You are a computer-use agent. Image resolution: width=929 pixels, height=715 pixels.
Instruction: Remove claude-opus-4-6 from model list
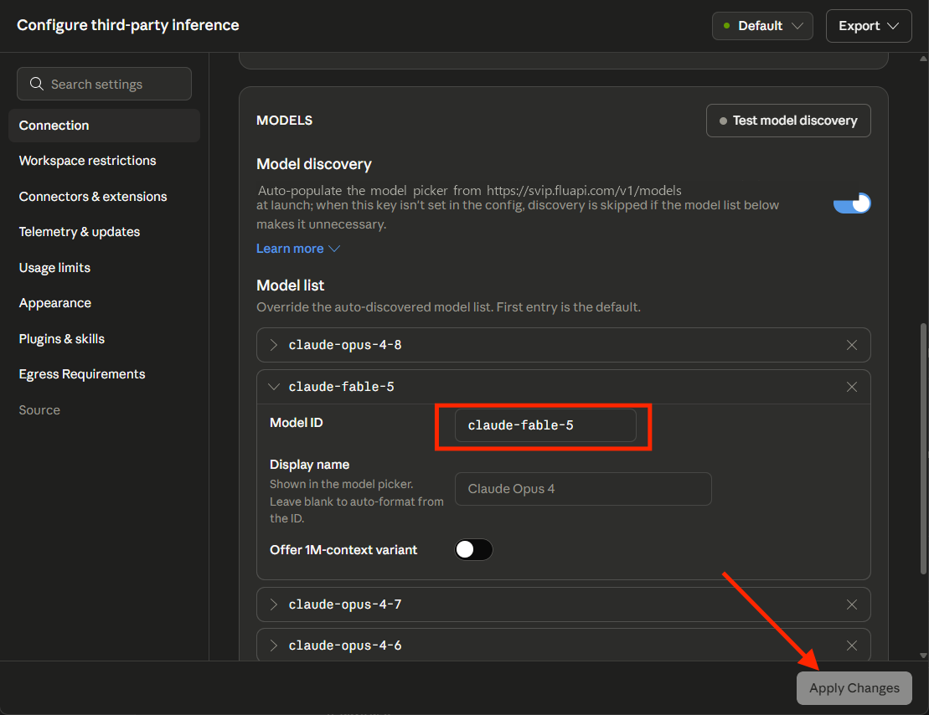[x=851, y=646]
